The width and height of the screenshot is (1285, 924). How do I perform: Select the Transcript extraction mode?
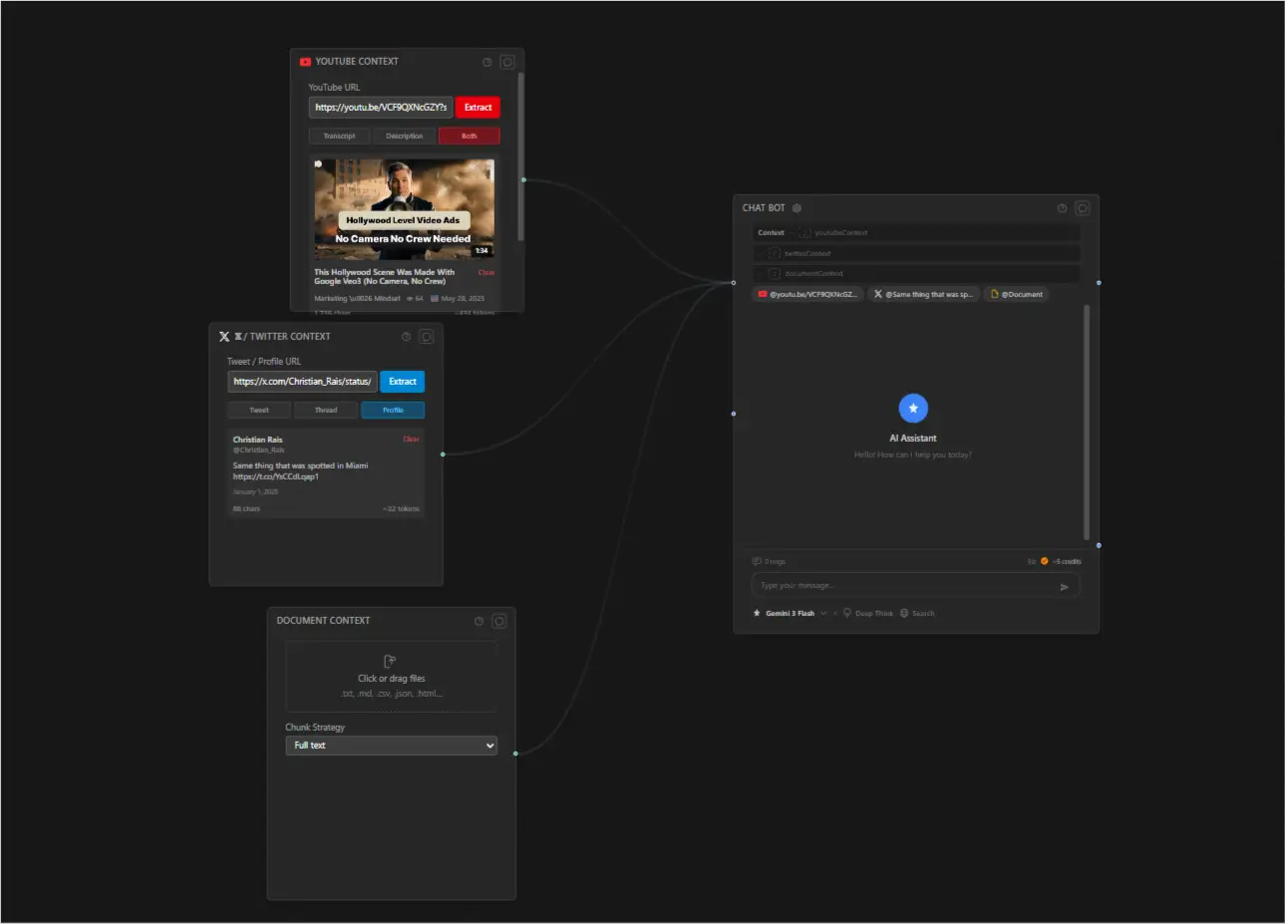point(339,135)
